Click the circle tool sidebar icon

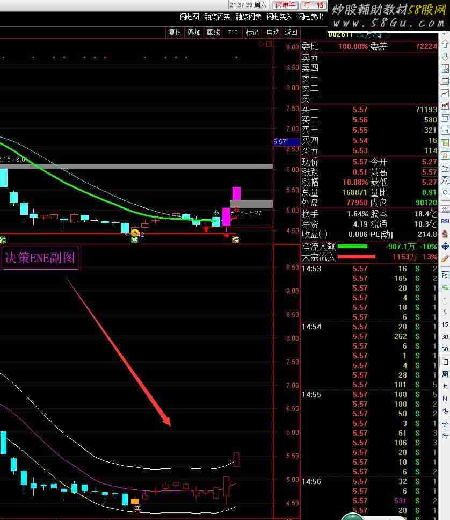pos(445,193)
